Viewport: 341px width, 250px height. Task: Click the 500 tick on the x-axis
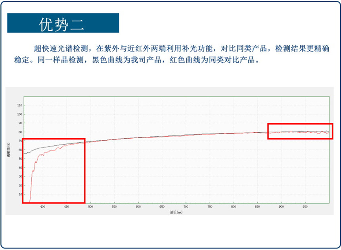(90, 207)
